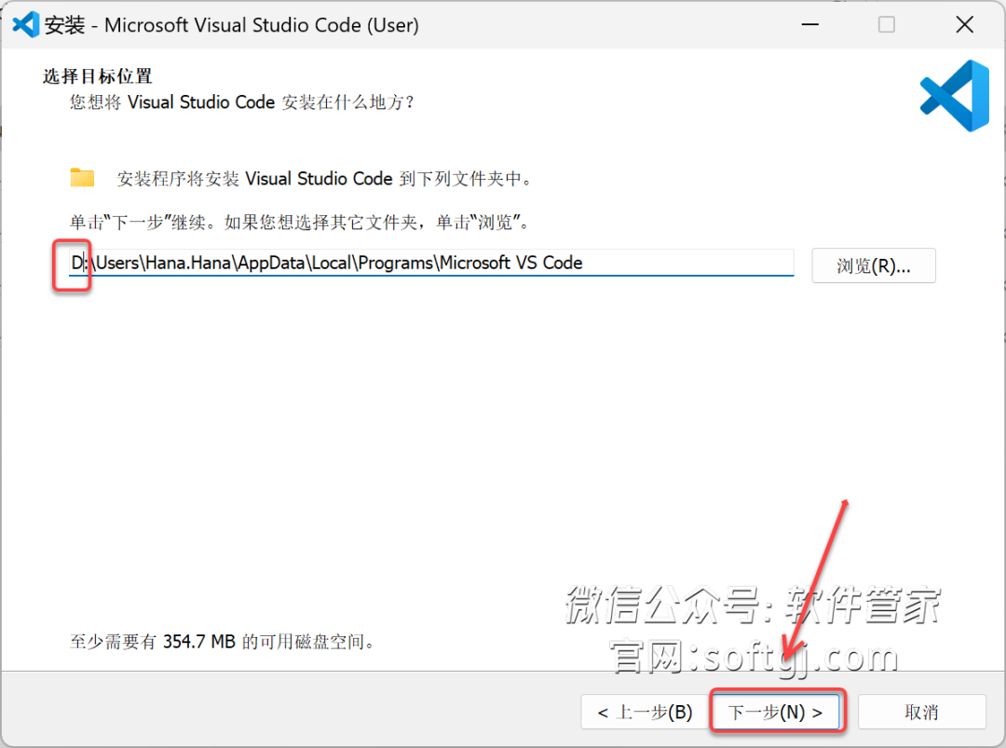1006x748 pixels.
Task: Click text 至少需要有 354.7 MB 的可用磁盘空间
Action: click(x=222, y=642)
